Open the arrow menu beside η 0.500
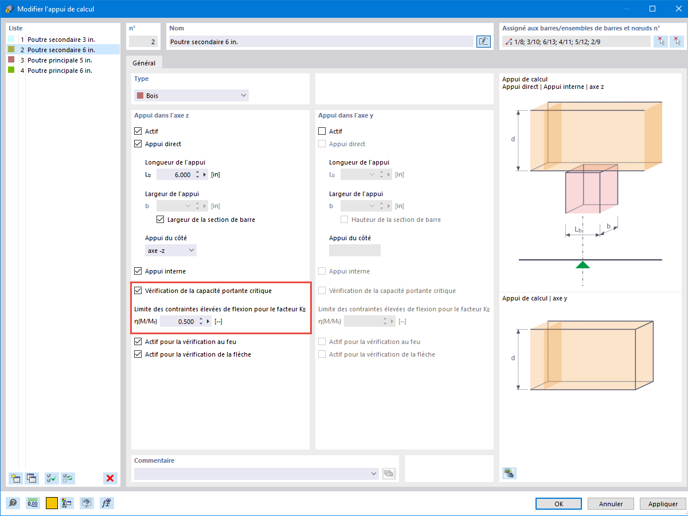Image resolution: width=688 pixels, height=516 pixels. coord(209,322)
